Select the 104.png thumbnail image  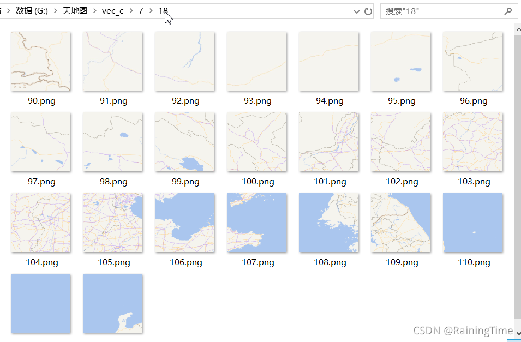pos(40,223)
